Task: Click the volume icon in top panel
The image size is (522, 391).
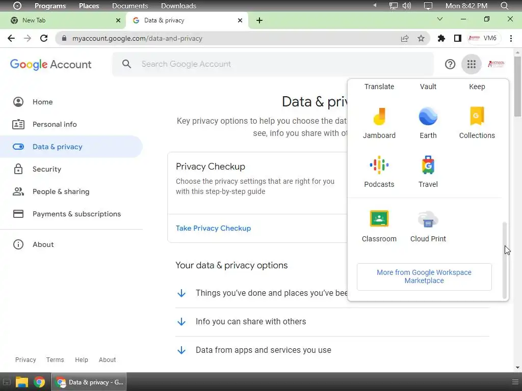Action: pos(406,6)
